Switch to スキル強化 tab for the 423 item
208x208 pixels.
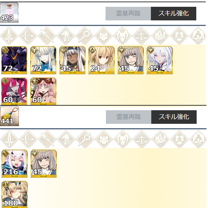click(174, 14)
